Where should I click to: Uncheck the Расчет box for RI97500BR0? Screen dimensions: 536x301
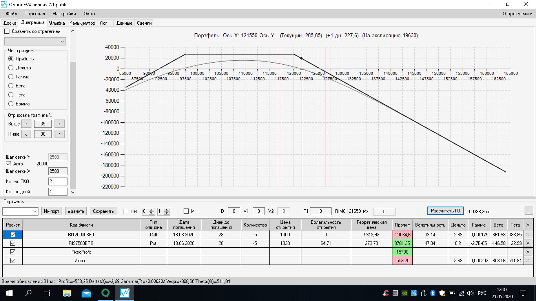coord(13,243)
